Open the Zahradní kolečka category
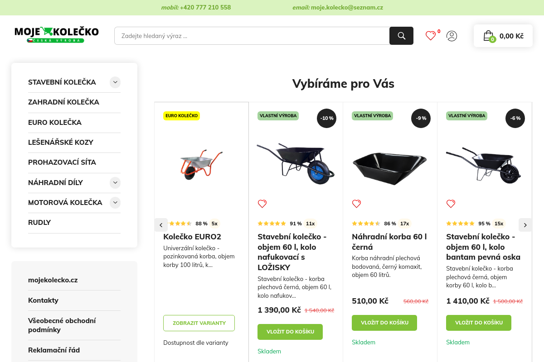 coord(63,102)
